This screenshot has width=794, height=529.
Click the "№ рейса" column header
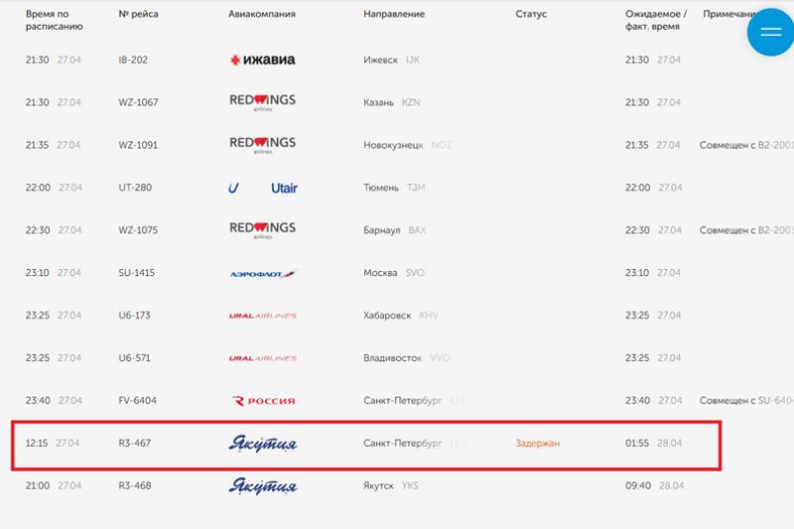tap(138, 14)
